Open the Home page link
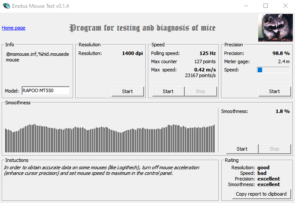This screenshot has height=203, width=295. [x=14, y=28]
